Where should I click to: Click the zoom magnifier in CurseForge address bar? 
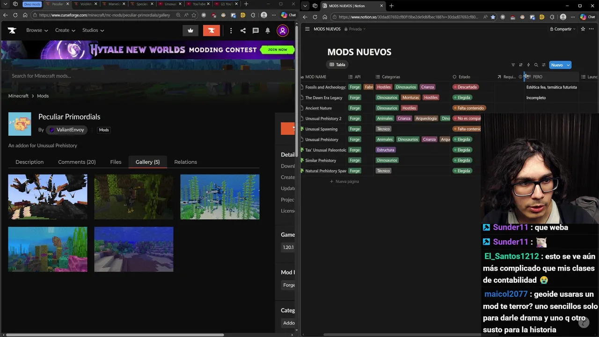point(178,15)
